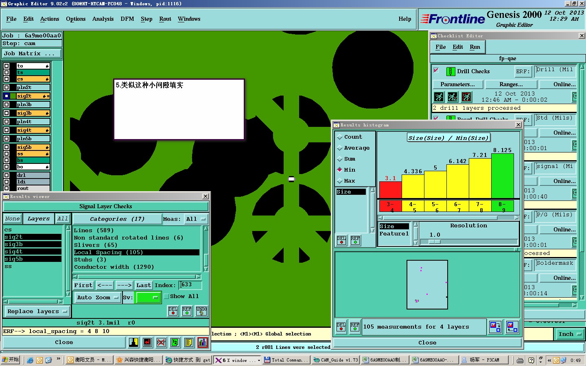Click the plus icon beside the Drill Checks timestamp

[574, 96]
